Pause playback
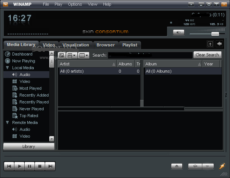Viewport: 230px width, 178px height. coord(30,166)
